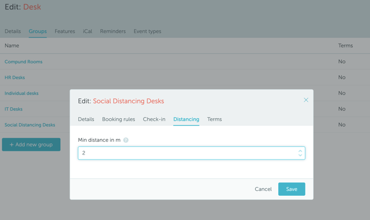Switch to the Features tab
This screenshot has width=370, height=220.
coord(65,31)
